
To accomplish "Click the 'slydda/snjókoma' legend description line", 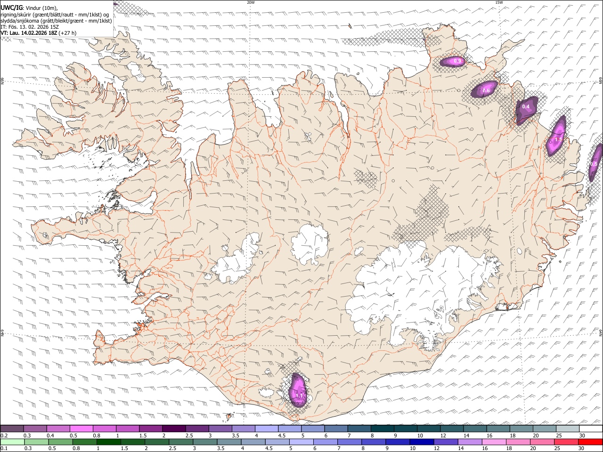I will (57, 21).
